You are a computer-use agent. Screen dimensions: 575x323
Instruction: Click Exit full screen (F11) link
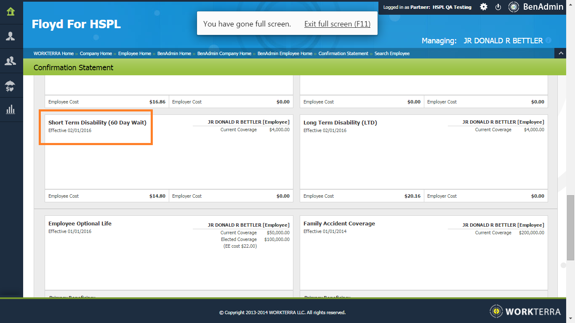[337, 24]
